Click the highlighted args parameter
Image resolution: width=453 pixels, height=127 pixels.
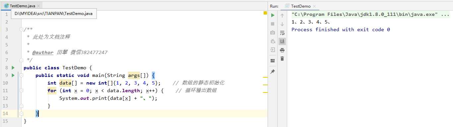134,75
